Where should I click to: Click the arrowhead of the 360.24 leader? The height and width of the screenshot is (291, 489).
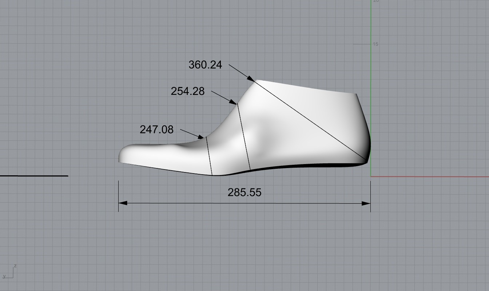click(251, 79)
